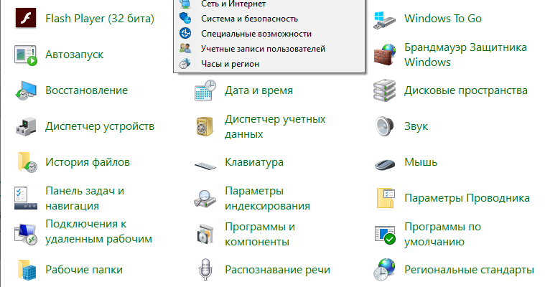Open the Клавиатура keyboard icon
The image size is (545, 287).
tap(205, 163)
